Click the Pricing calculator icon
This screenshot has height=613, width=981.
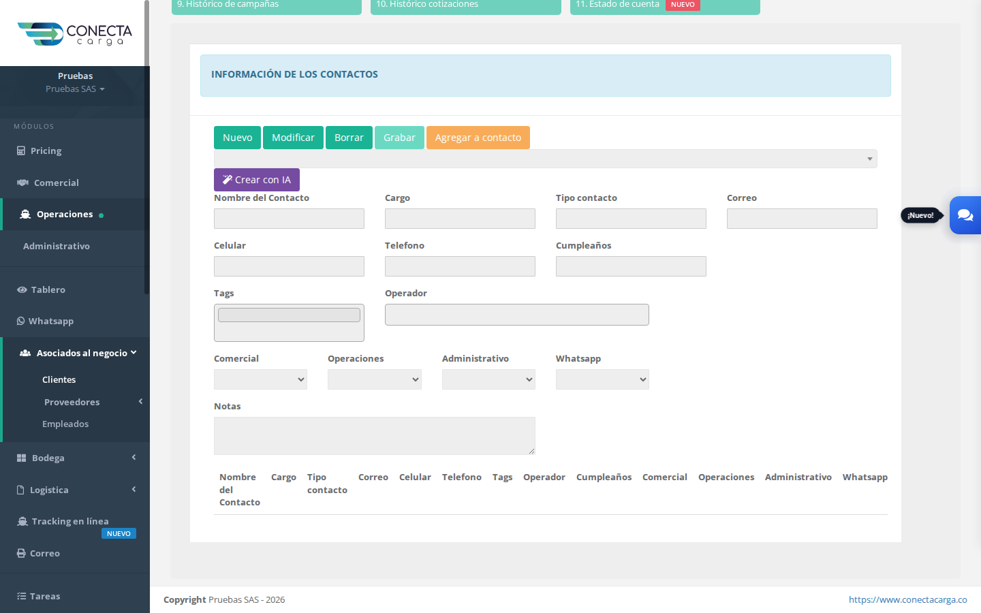click(x=21, y=151)
